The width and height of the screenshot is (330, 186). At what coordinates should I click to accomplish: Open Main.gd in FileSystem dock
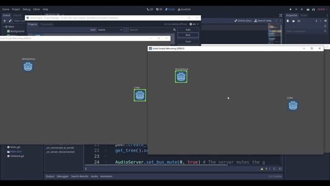(x=15, y=147)
